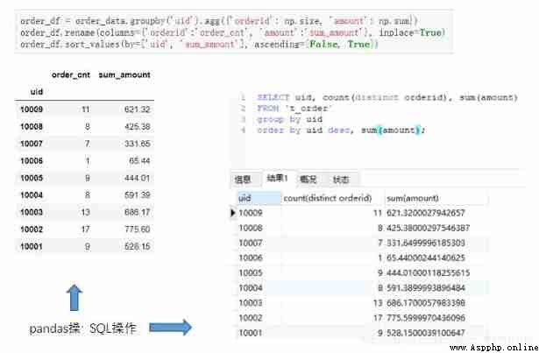Image resolution: width=539 pixels, height=353 pixels.
Task: Open the 结果1 results tab
Action: point(277,178)
